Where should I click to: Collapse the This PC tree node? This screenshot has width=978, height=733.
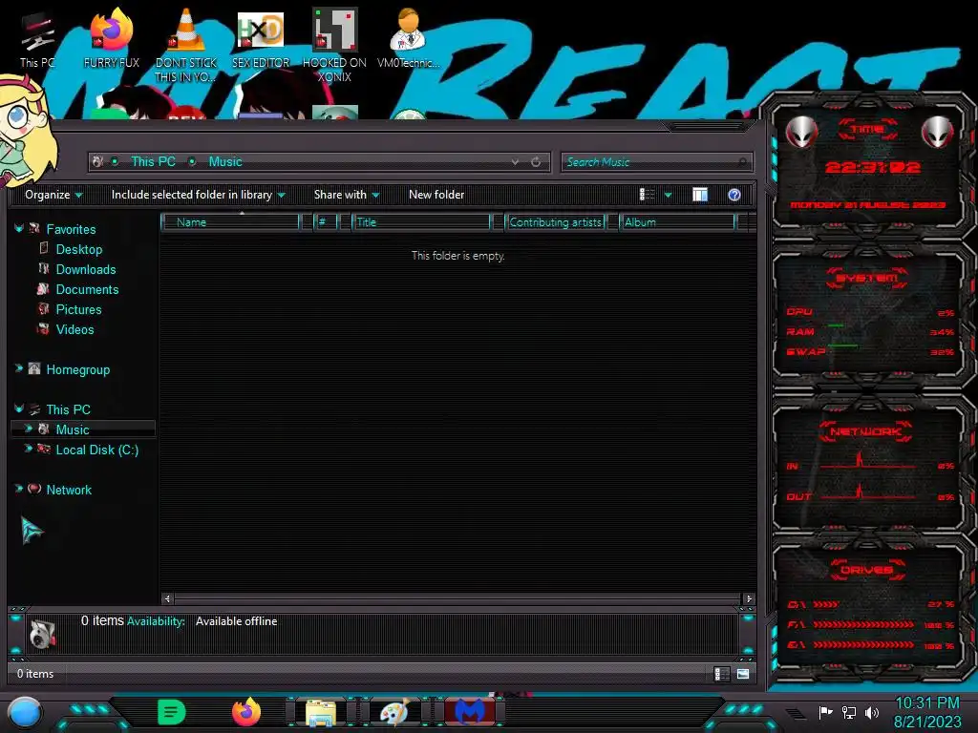19,408
